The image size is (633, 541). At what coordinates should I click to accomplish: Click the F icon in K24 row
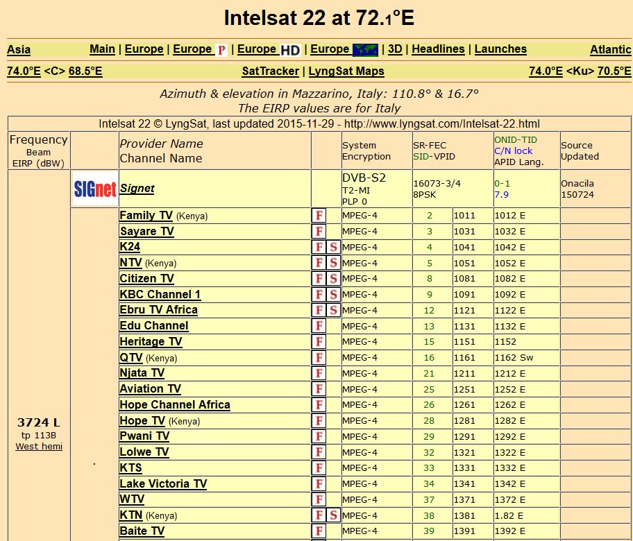[319, 247]
